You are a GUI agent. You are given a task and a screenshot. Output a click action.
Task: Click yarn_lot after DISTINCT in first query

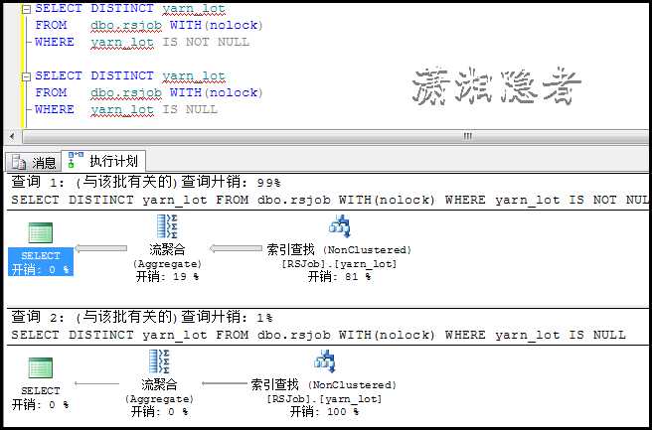pos(194,8)
